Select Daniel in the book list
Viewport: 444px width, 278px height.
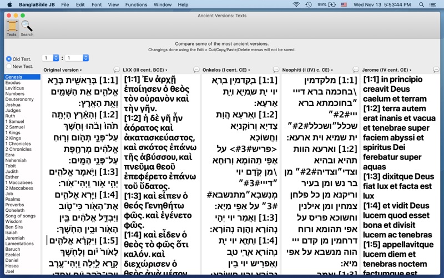tap(22, 260)
